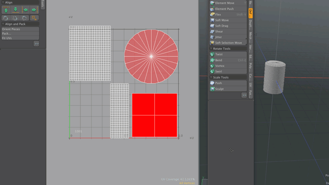The height and width of the screenshot is (185, 329).
Task: Switch to the Basic vertical tab
Action: pos(250,4)
